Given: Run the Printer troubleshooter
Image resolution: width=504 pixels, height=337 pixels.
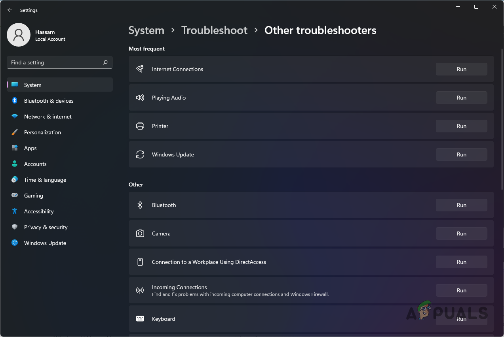Looking at the screenshot, I should (461, 126).
